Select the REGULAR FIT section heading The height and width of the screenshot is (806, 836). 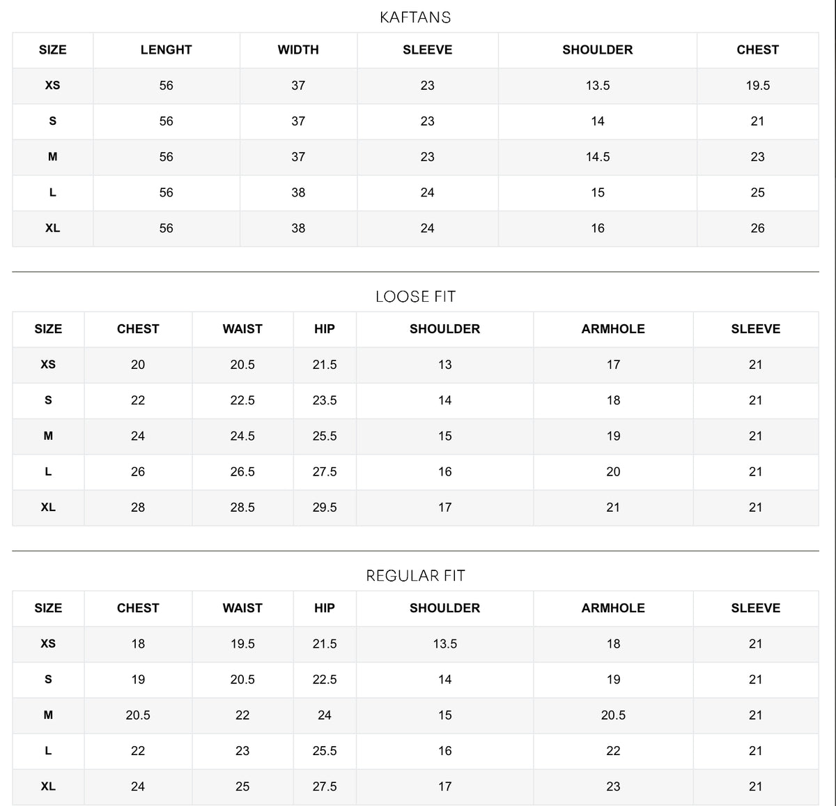pyautogui.click(x=415, y=575)
